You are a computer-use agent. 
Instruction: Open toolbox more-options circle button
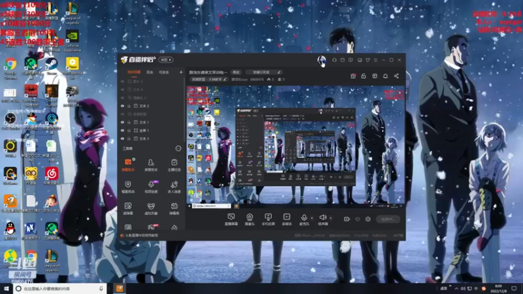[x=178, y=148]
